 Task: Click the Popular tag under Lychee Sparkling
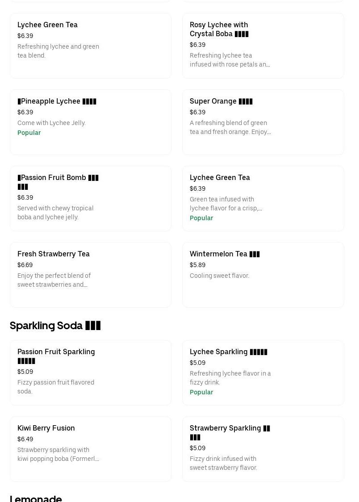point(201,392)
